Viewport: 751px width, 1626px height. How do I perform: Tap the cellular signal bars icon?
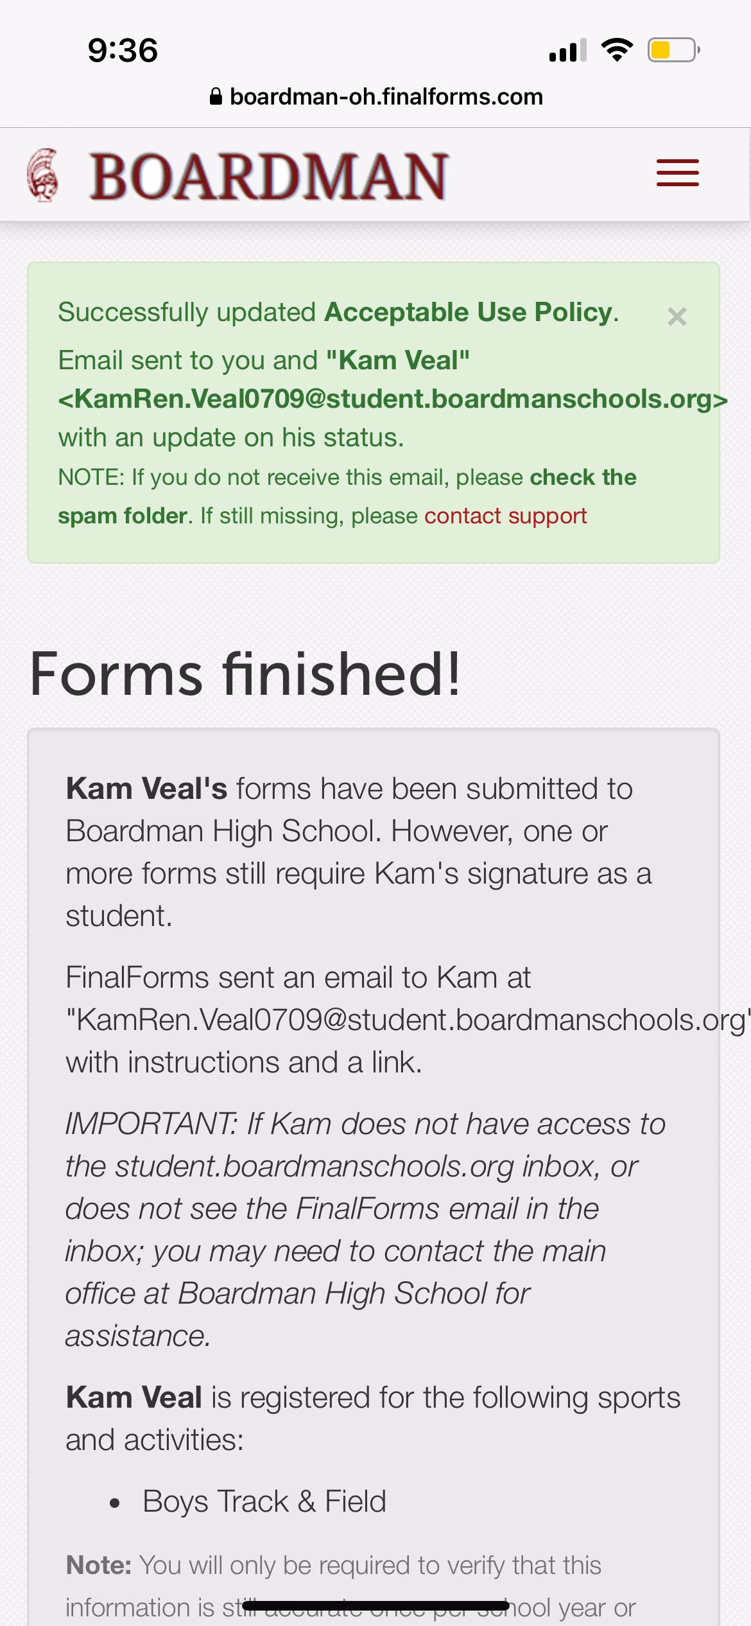(x=567, y=50)
